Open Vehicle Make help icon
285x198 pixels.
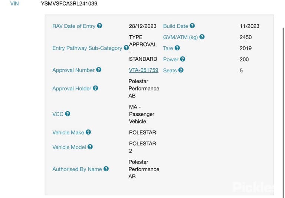coord(88,132)
